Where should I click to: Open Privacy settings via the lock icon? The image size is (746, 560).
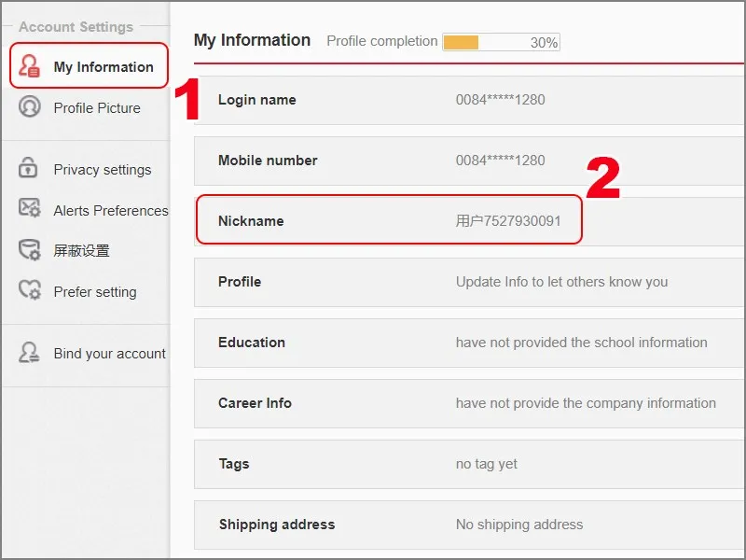(x=27, y=170)
